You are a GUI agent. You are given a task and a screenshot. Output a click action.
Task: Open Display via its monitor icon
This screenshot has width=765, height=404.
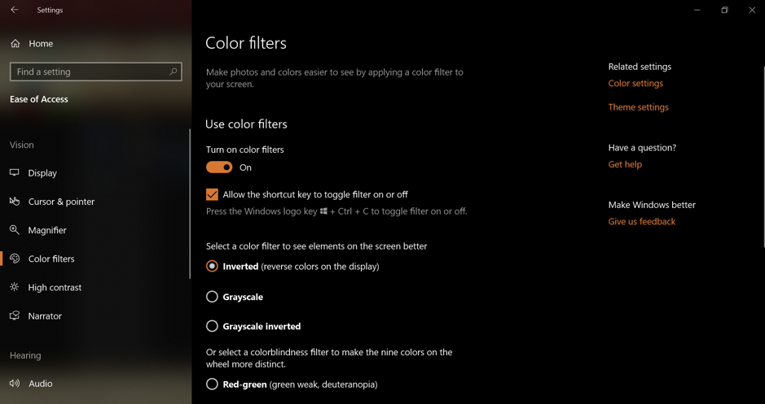(15, 173)
